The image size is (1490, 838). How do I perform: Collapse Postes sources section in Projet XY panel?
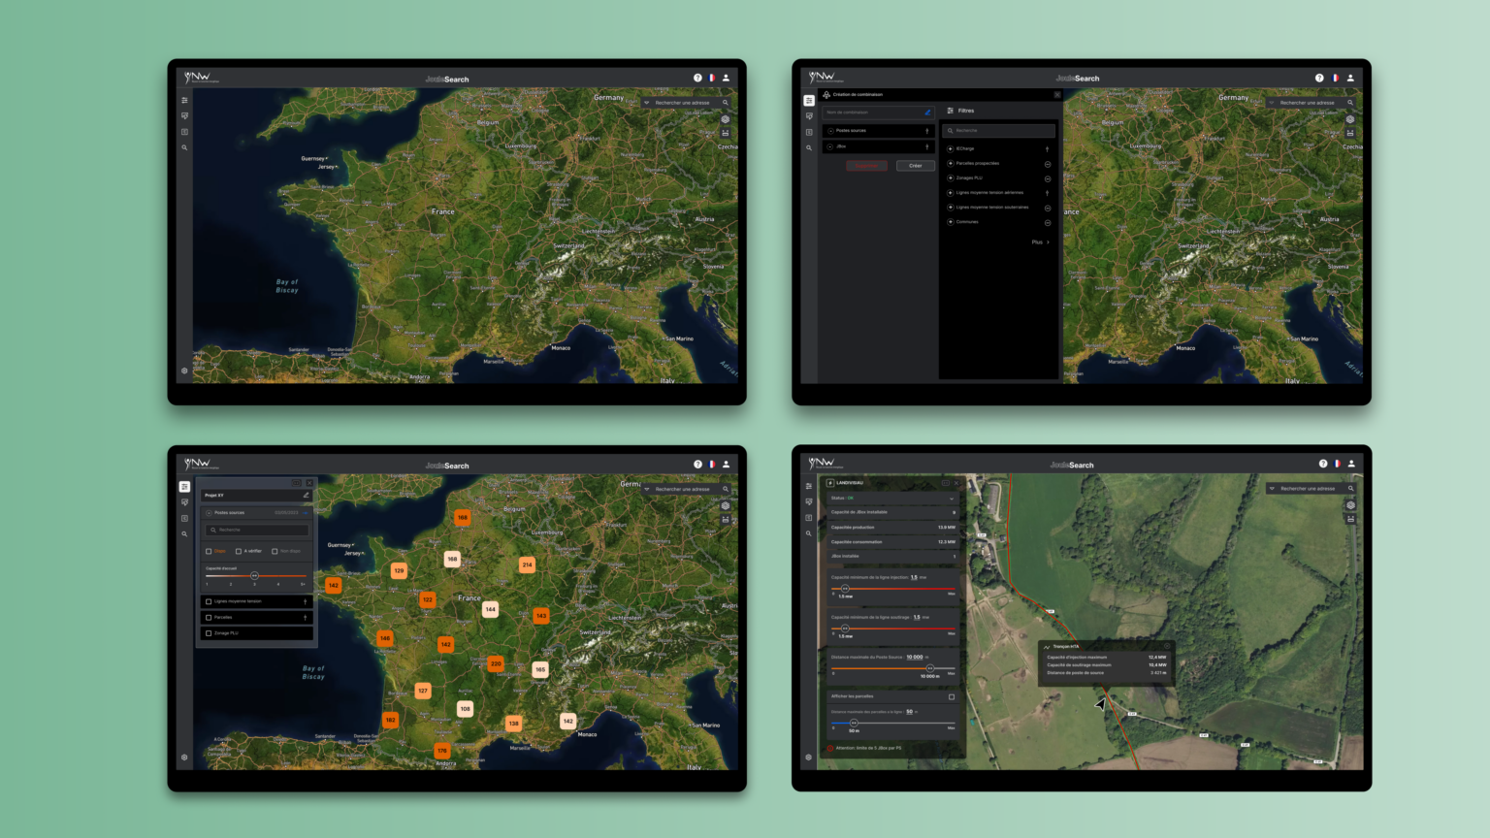pyautogui.click(x=209, y=513)
